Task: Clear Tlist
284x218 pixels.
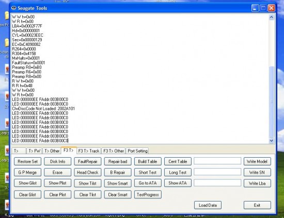Action: 88,195
